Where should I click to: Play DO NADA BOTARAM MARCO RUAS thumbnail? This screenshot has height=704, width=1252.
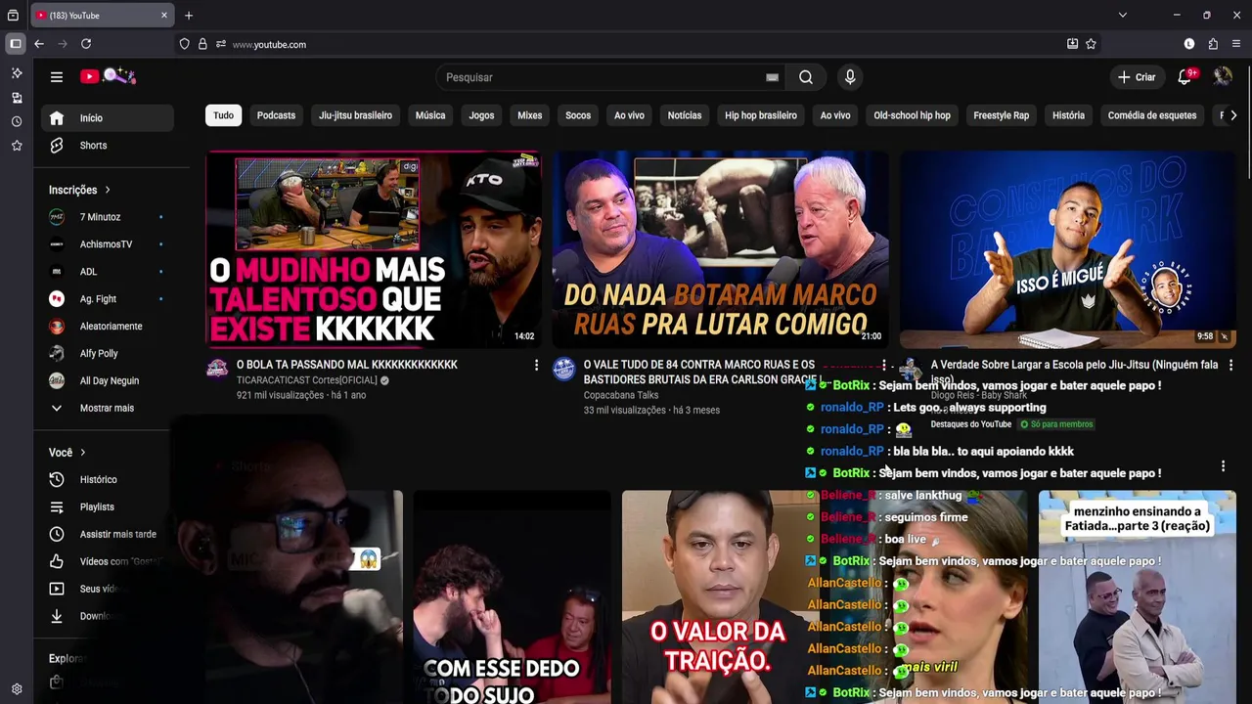coord(720,249)
